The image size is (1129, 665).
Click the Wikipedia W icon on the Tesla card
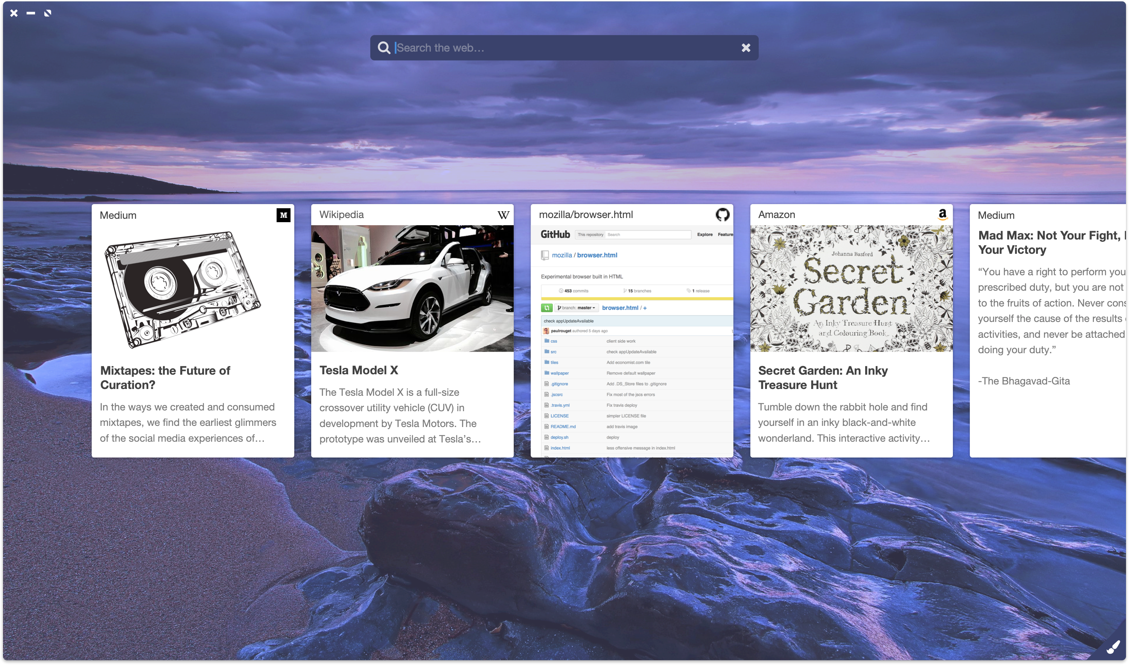coord(503,215)
